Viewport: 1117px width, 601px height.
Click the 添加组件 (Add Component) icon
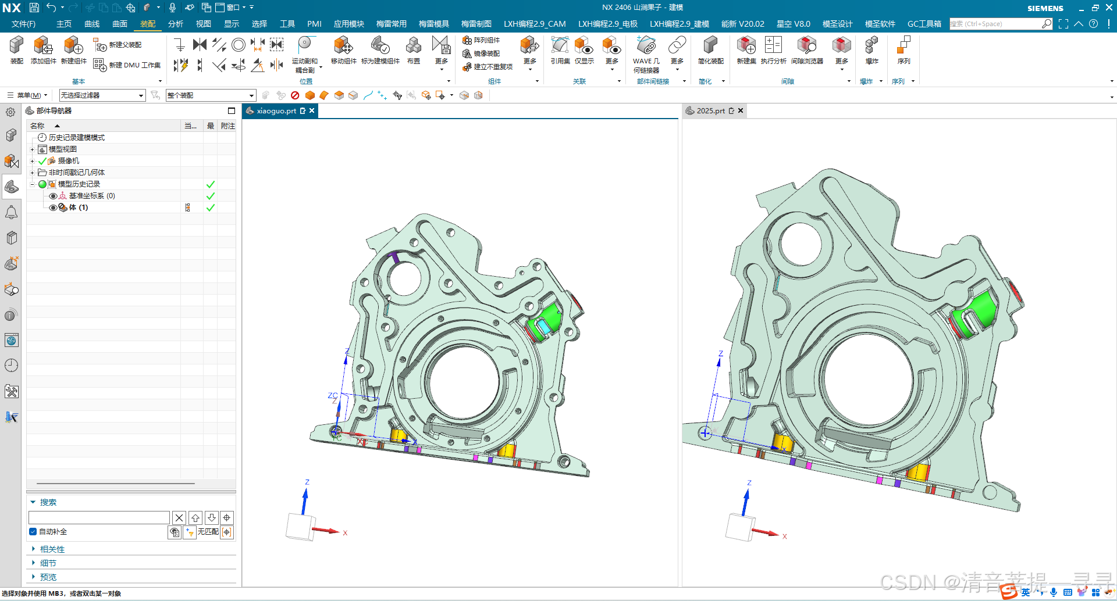pyautogui.click(x=43, y=45)
